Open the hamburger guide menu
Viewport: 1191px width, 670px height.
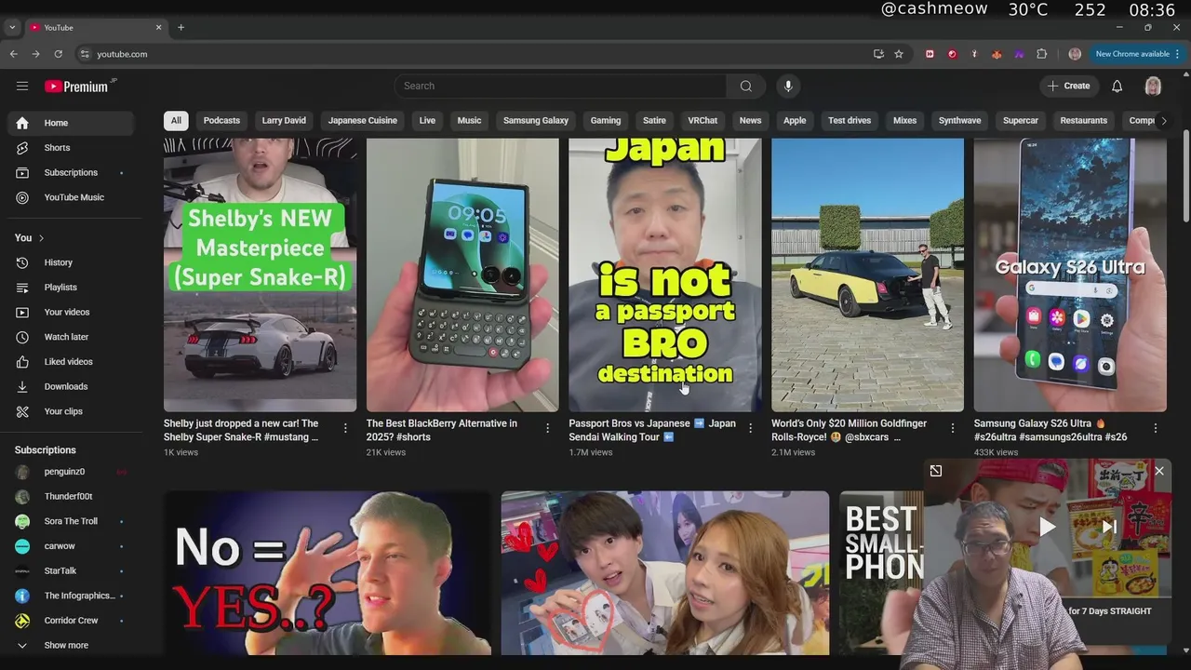point(22,86)
